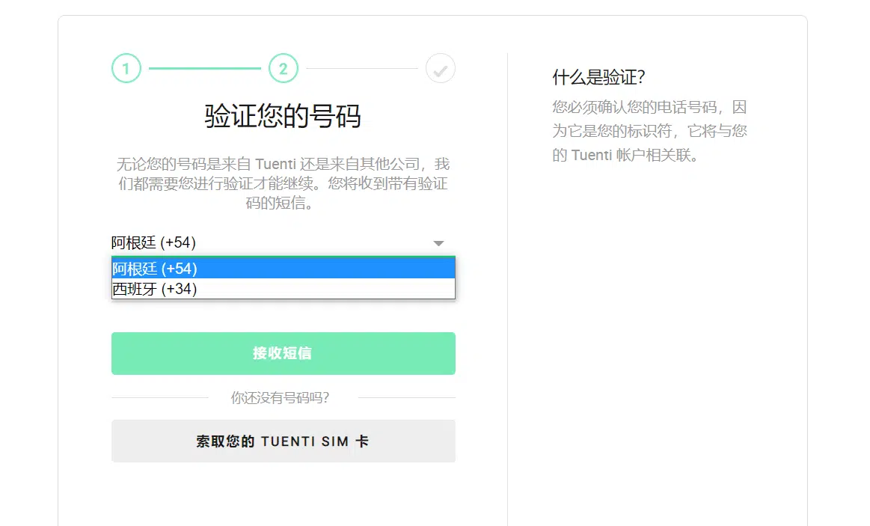Click 索取您的 TUENTI SIM 卡 button
This screenshot has width=870, height=526.
(x=283, y=441)
